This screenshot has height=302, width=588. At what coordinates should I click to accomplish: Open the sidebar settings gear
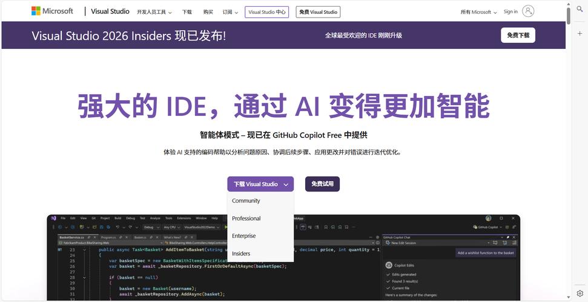pyautogui.click(x=580, y=293)
